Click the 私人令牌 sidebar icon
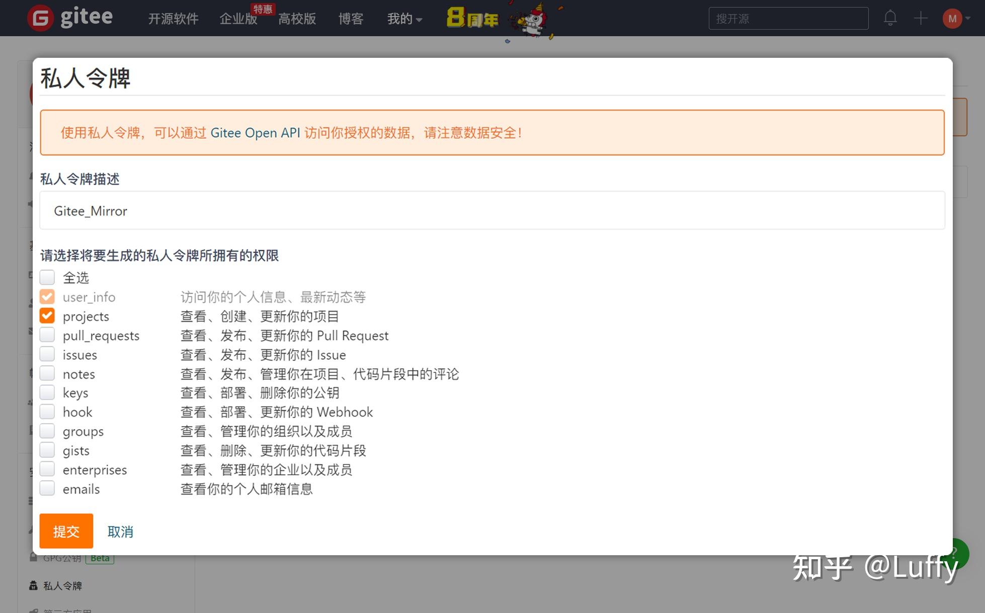Screen dimensions: 985x613 pos(33,585)
